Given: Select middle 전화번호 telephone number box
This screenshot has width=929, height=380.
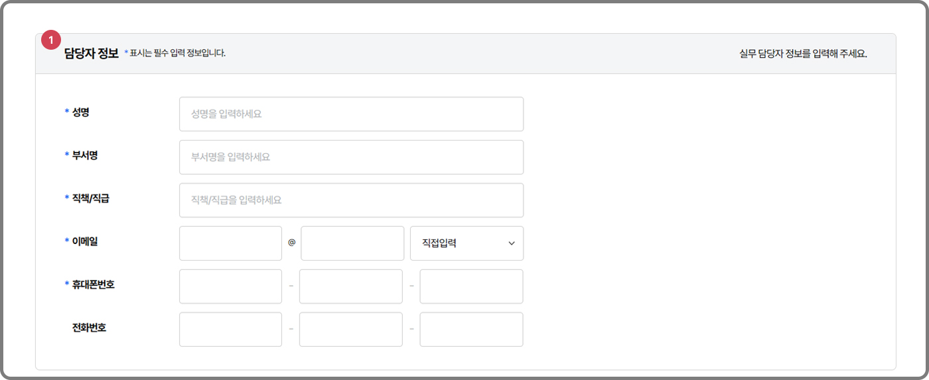Looking at the screenshot, I should click(x=350, y=330).
